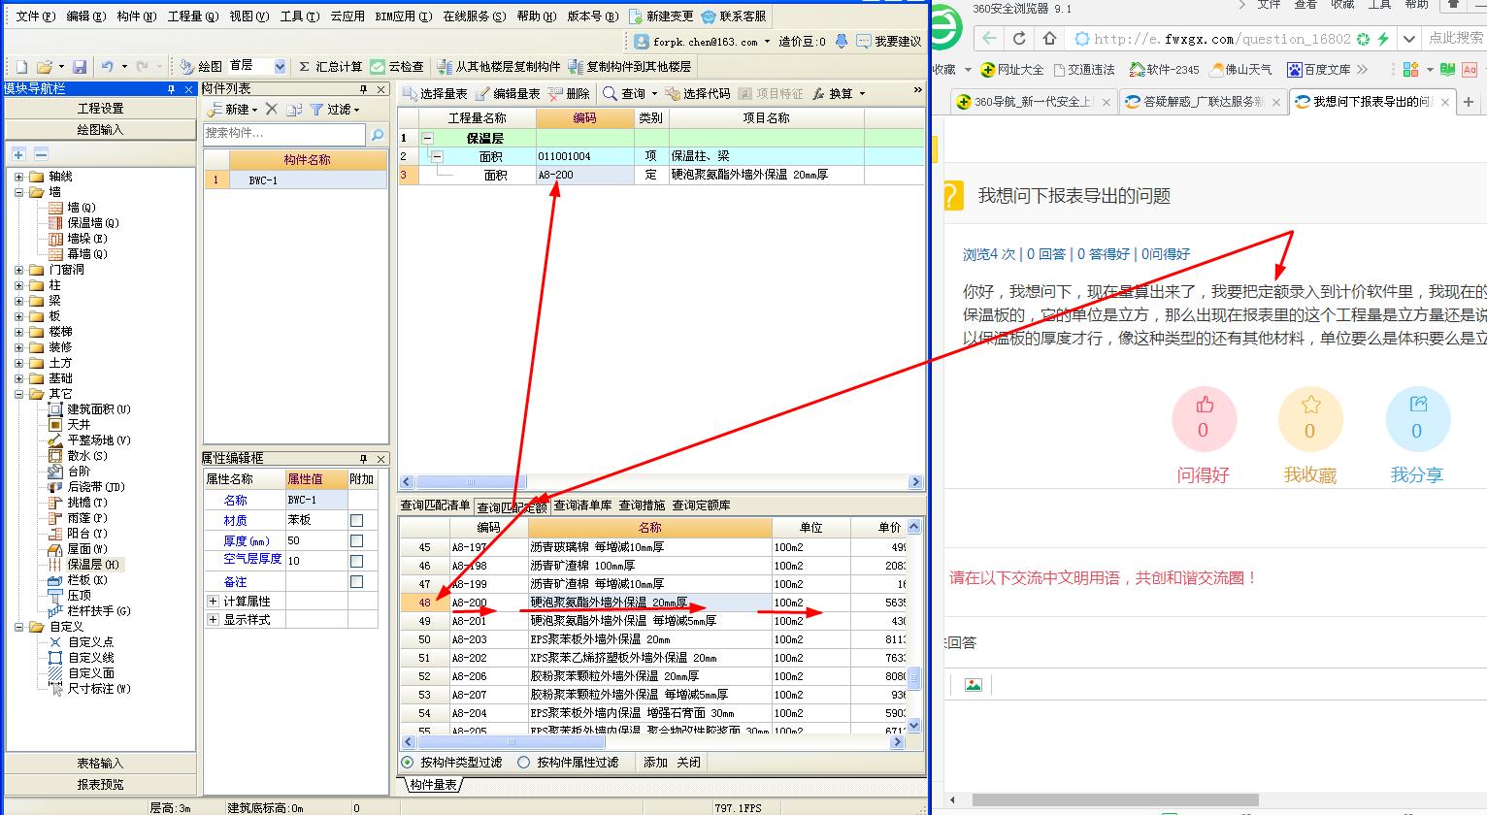Toggle the 材质 附加 checkbox
This screenshot has width=1487, height=815.
(x=357, y=521)
